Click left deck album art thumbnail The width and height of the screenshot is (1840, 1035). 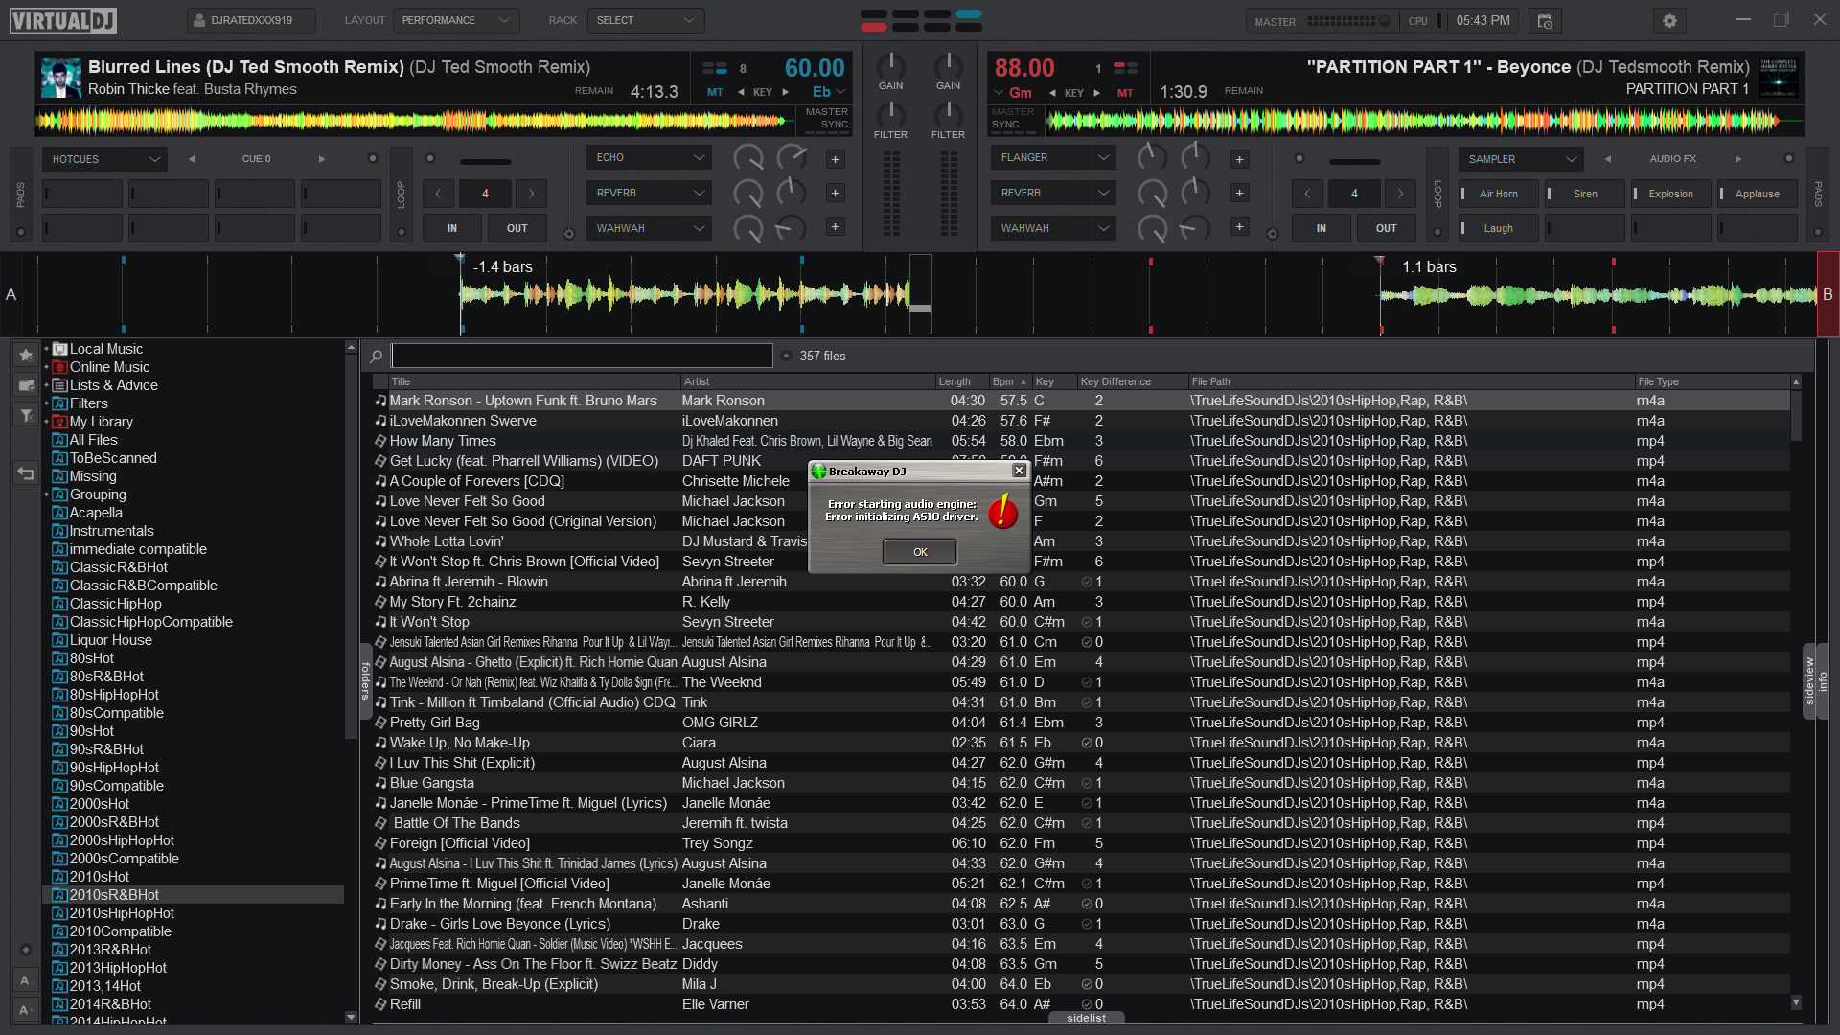pos(60,78)
